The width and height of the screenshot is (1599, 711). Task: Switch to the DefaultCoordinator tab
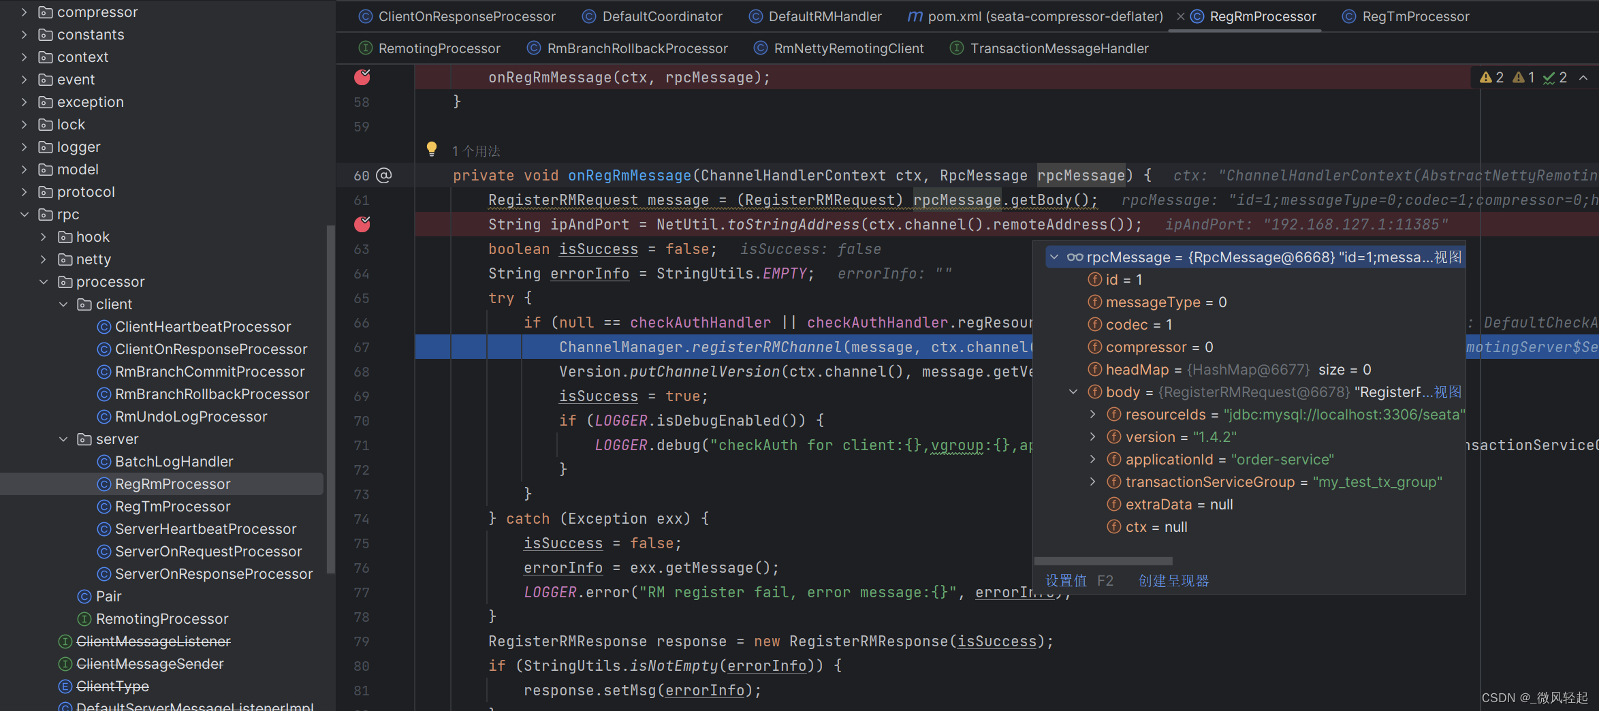652,16
